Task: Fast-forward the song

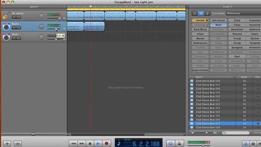Action: (x=82, y=143)
